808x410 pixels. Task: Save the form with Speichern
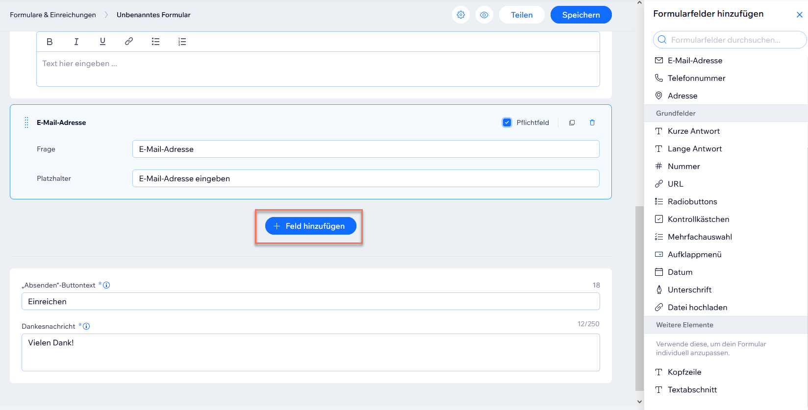pos(581,15)
